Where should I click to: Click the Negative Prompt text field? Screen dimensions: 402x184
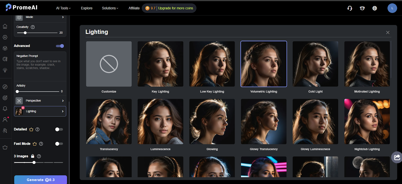click(x=40, y=66)
